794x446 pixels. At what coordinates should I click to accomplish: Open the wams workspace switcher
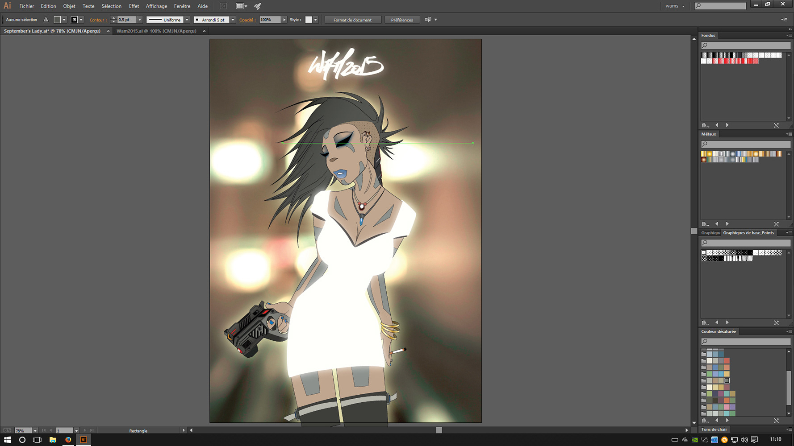(675, 6)
